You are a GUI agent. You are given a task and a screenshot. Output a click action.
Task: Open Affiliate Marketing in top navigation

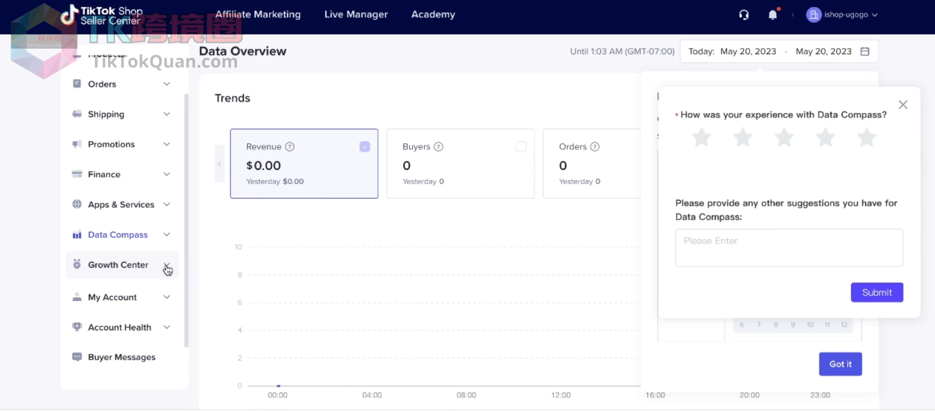point(258,14)
